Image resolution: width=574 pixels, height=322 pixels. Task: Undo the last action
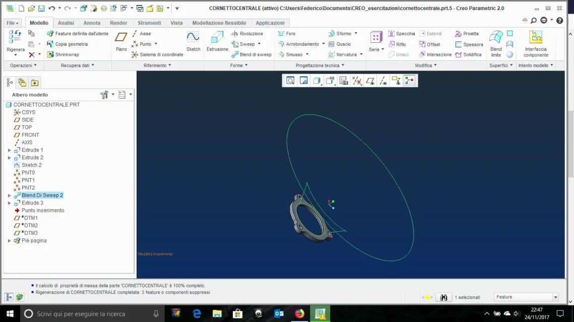[x=51, y=8]
